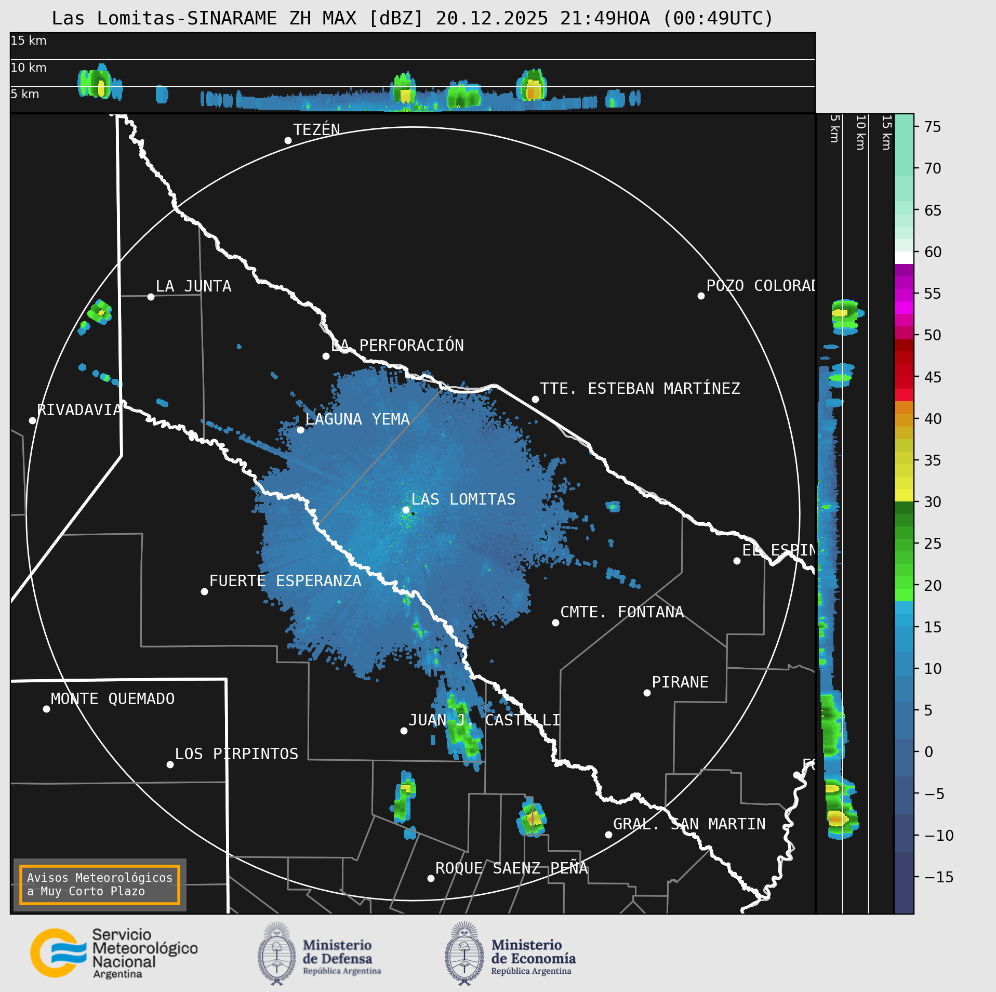Click the 5 km label in top cross-section

(x=25, y=94)
